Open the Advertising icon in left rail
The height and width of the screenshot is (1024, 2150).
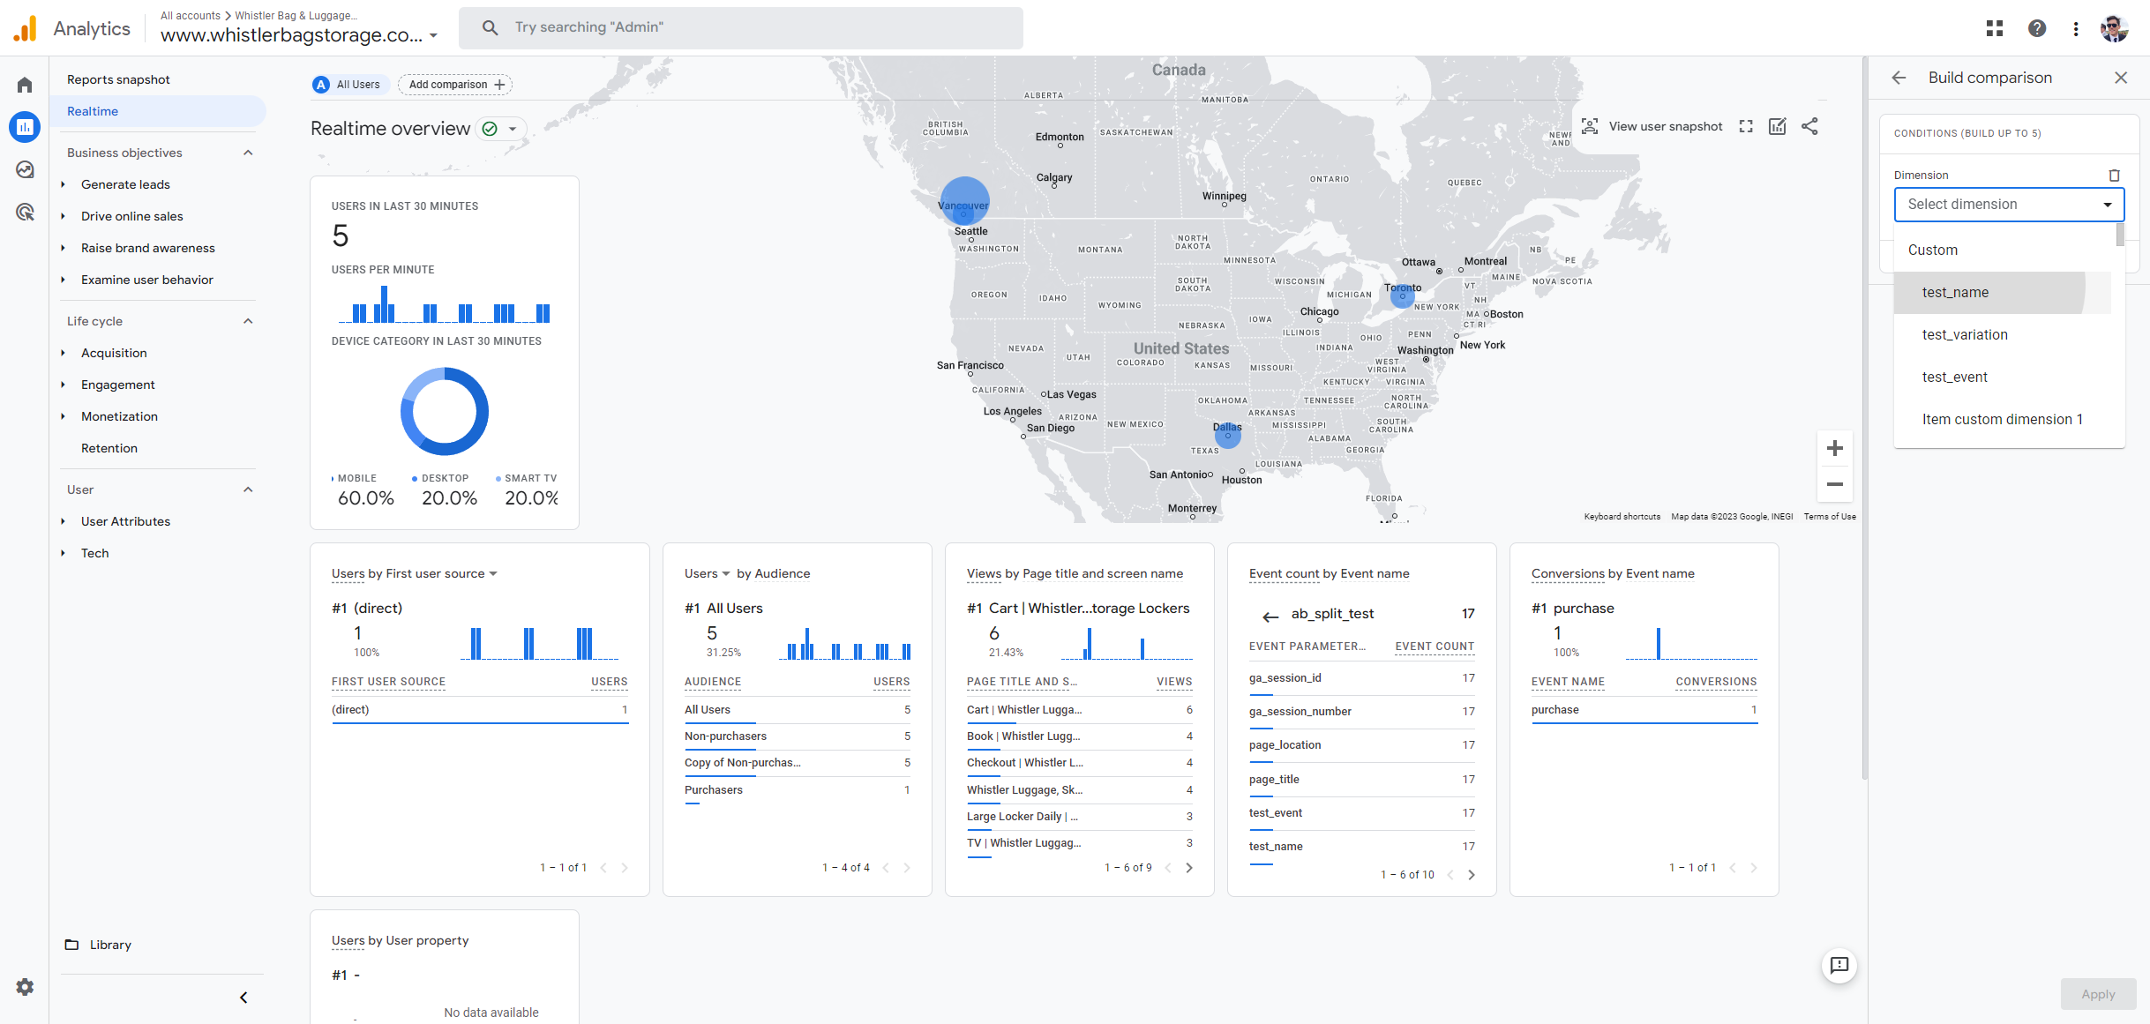25,212
